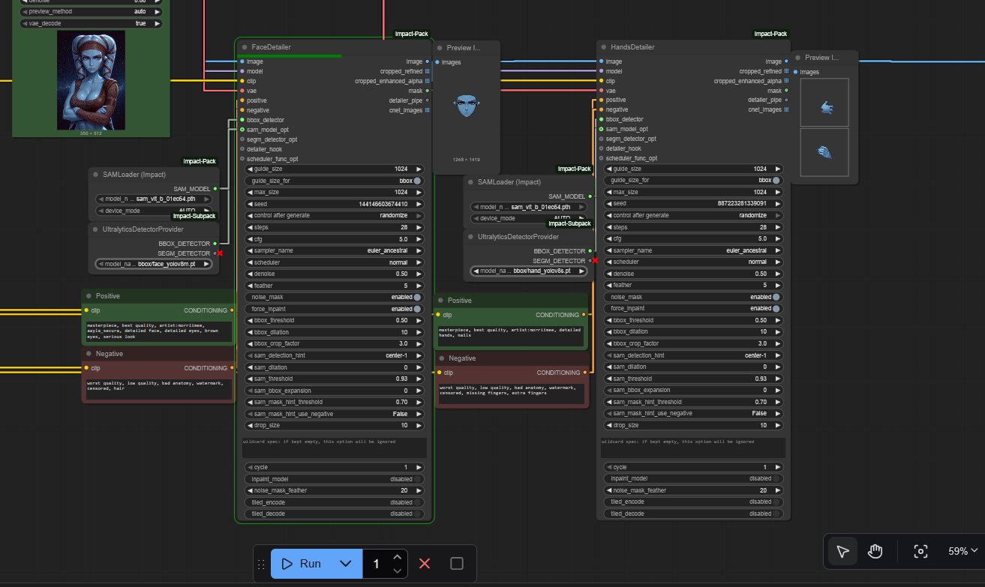The height and width of the screenshot is (587, 985).
Task: Change control after generate in FaceDetailer
Action: [334, 216]
